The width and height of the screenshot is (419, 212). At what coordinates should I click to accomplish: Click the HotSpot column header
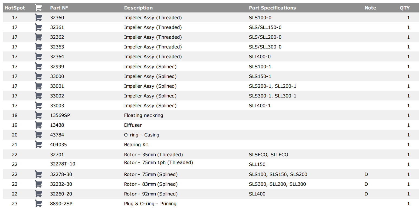click(15, 8)
